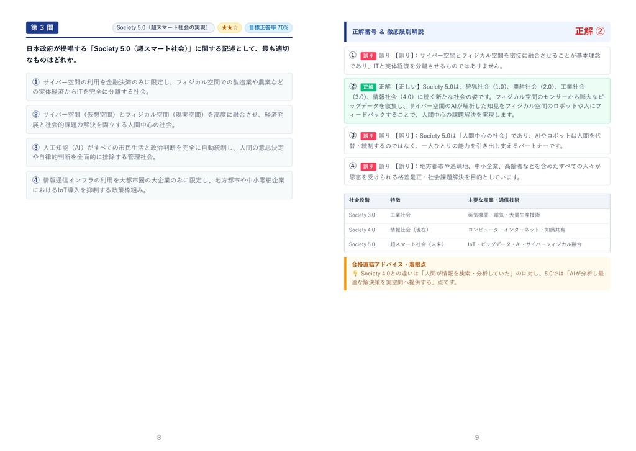Click the 正解番号 & 徹底肢別解説 header

(x=388, y=32)
